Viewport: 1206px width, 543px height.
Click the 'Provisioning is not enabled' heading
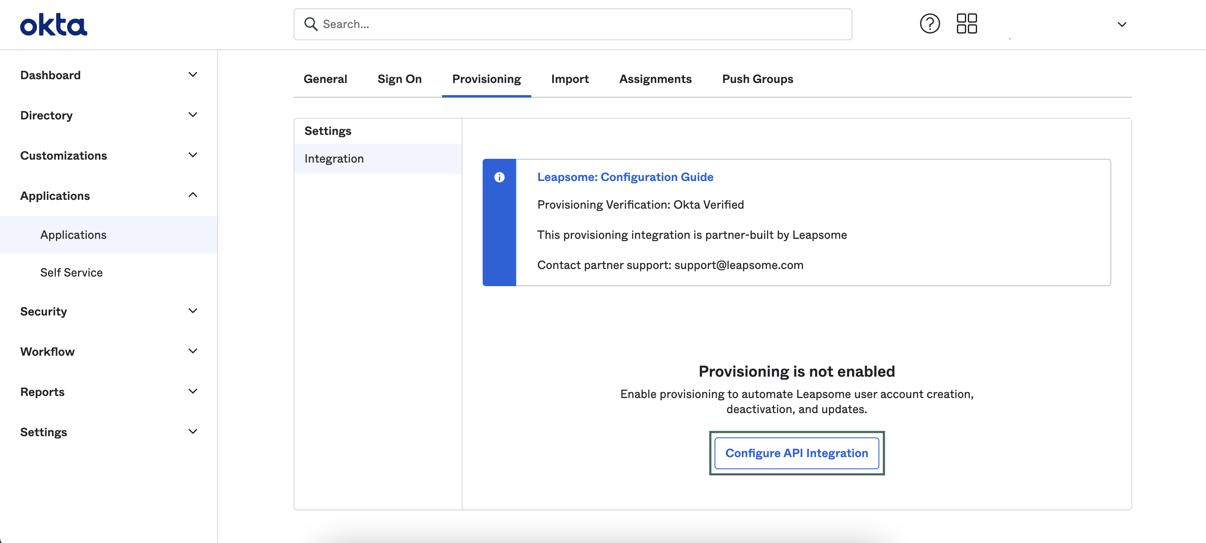click(796, 371)
